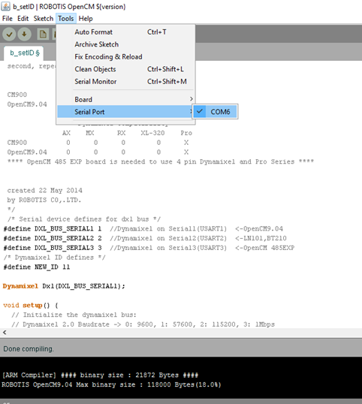Click the '/* Dynamixel ID defines */' comment

coord(55,258)
